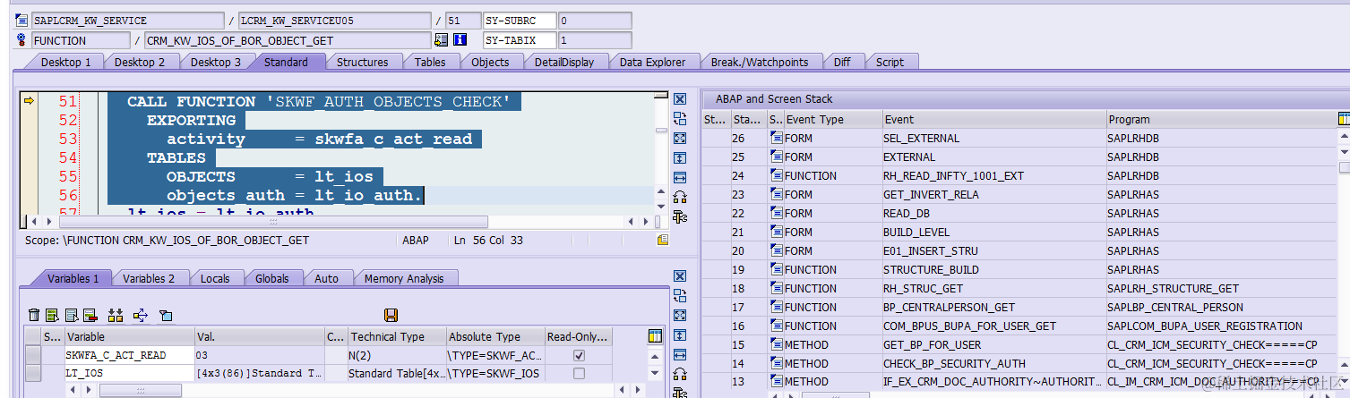Image resolution: width=1350 pixels, height=398 pixels.
Task: Open the DetailDisplay tab
Action: click(x=564, y=62)
